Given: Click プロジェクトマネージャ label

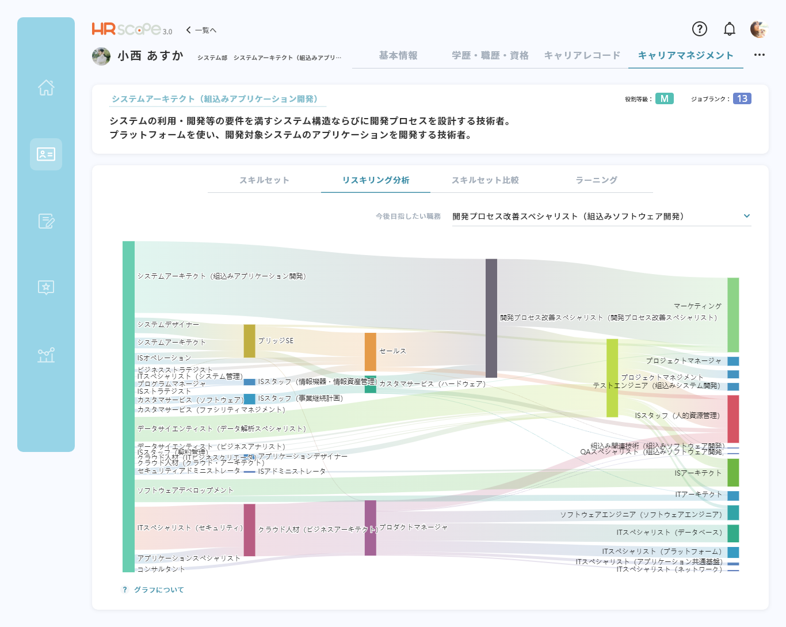Looking at the screenshot, I should click(x=684, y=361).
